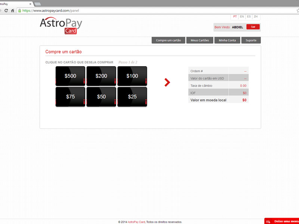Click the Sair logout button

253,27
